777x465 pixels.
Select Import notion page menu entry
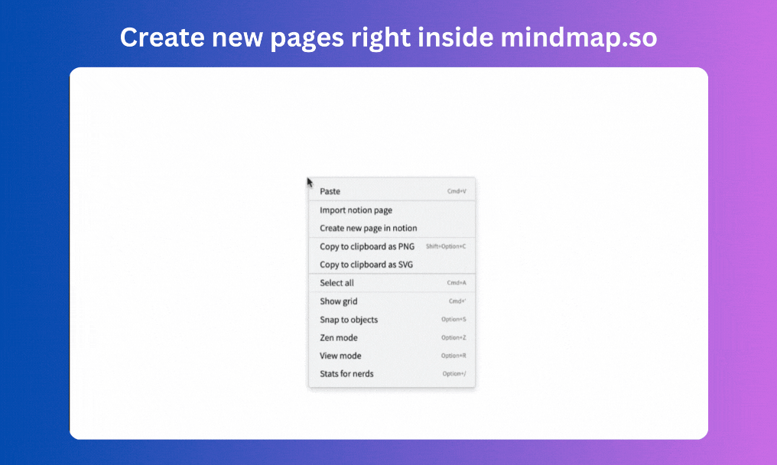tap(392, 210)
